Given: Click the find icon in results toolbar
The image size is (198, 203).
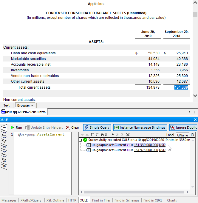Looking at the screenshot, I should pyautogui.click(x=113, y=135).
